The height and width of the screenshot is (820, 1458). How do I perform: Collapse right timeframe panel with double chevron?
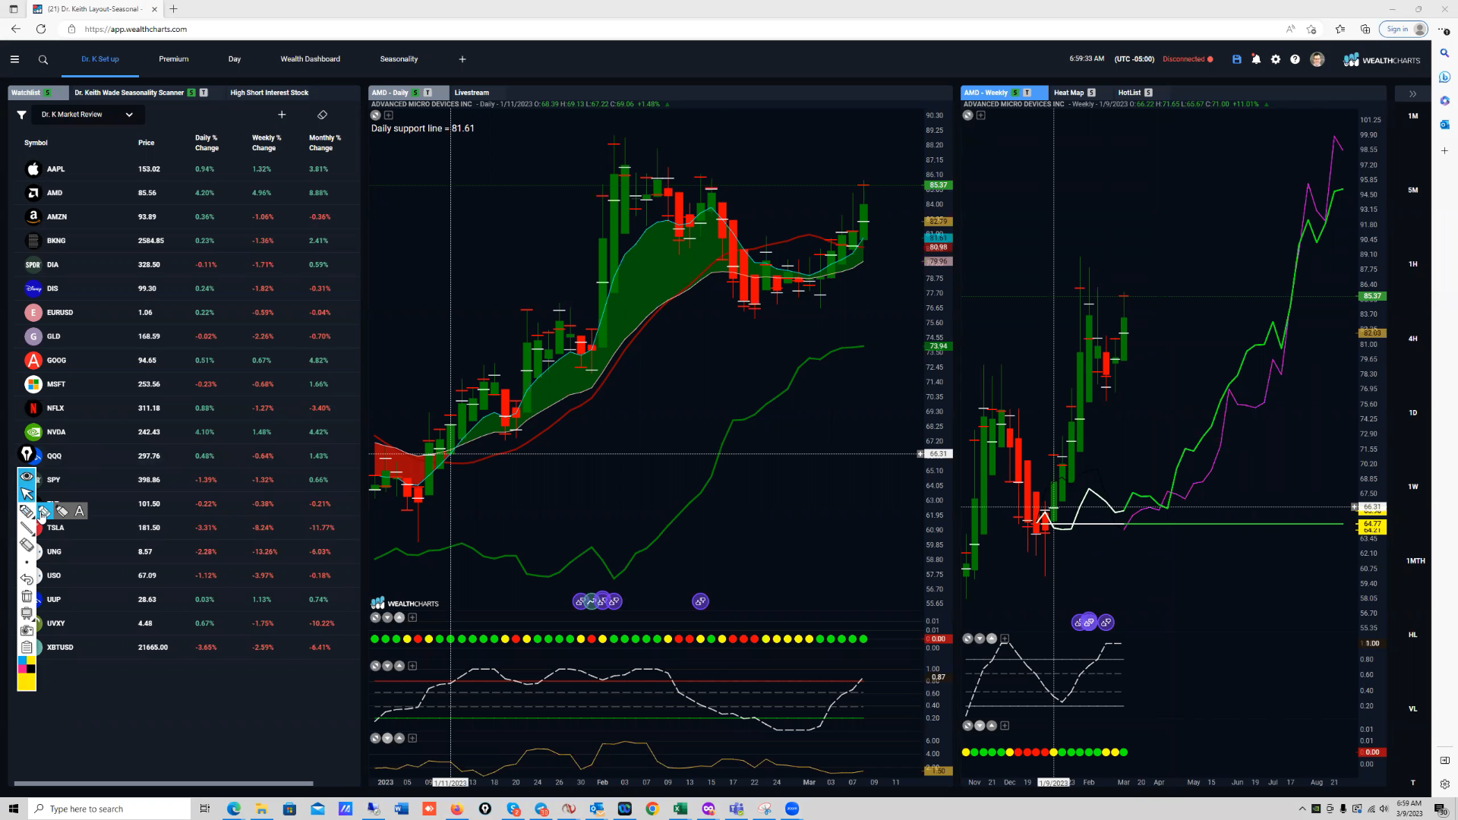pos(1412,94)
